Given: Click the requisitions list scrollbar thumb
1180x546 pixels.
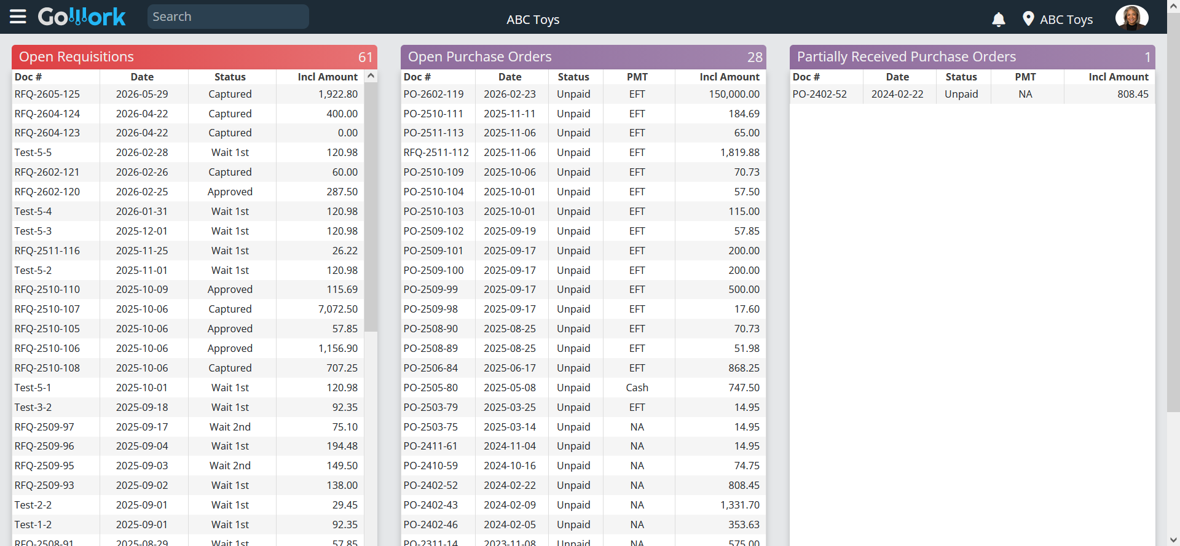Looking at the screenshot, I should 371,207.
